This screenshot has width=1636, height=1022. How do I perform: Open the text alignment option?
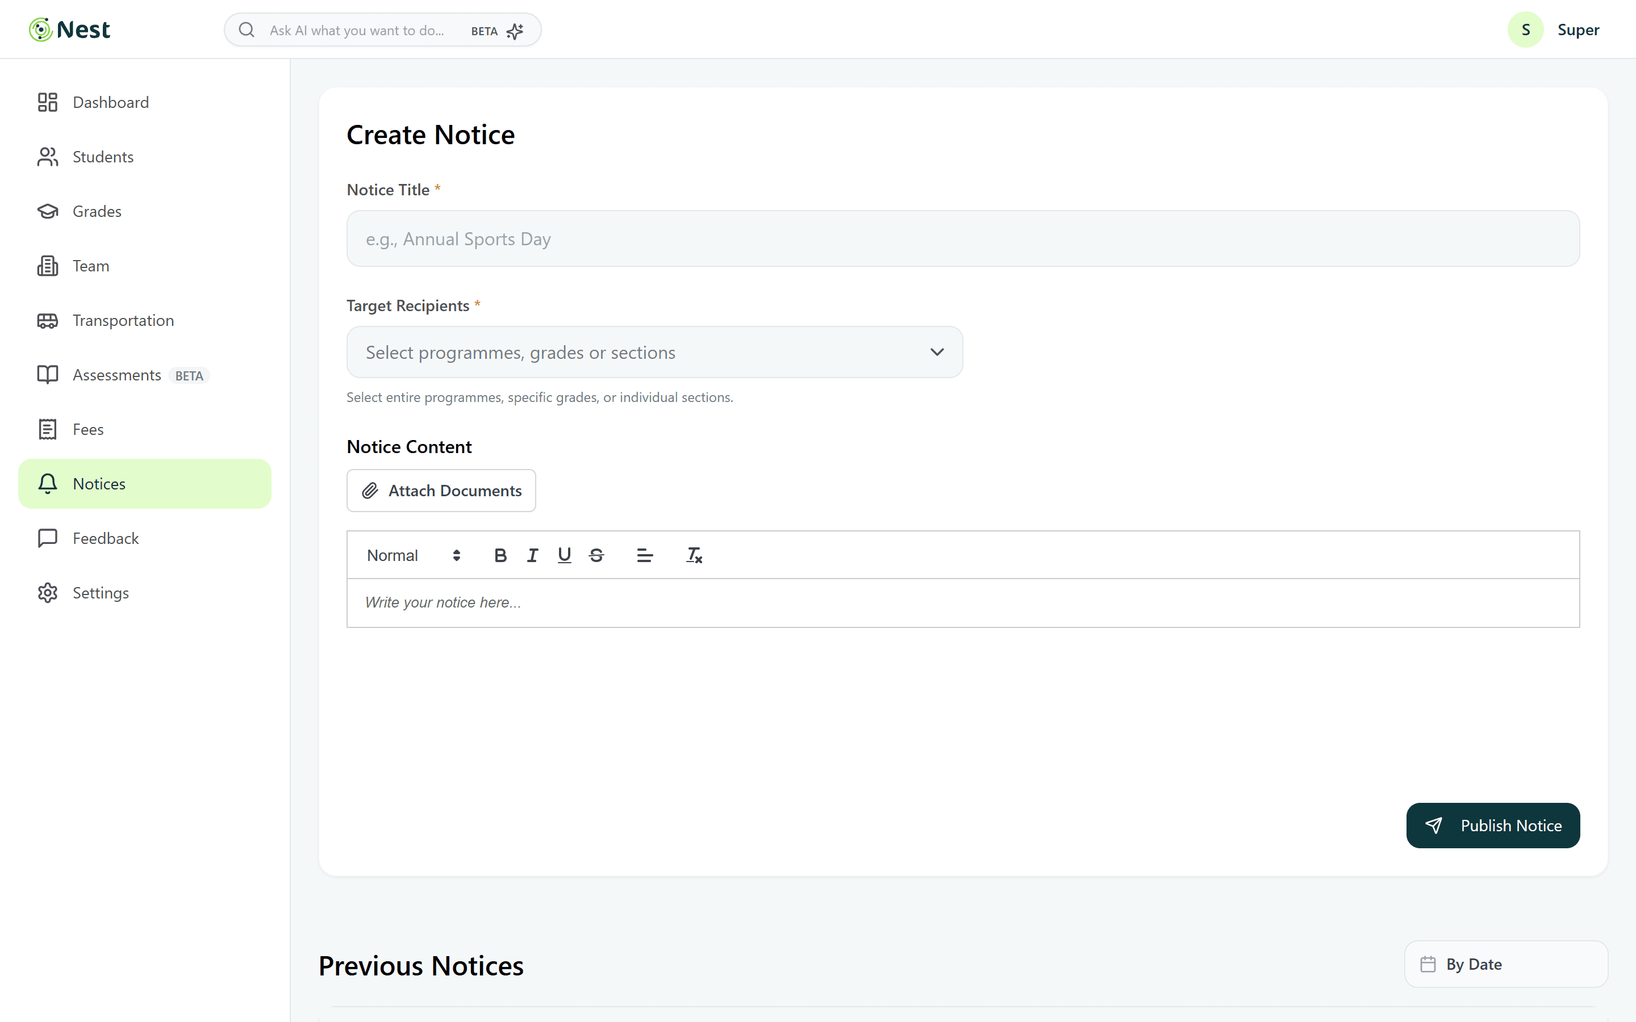point(645,556)
